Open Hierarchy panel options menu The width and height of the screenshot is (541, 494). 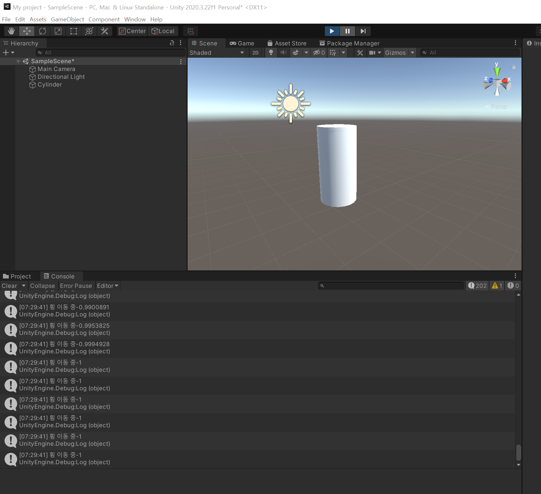pos(181,43)
